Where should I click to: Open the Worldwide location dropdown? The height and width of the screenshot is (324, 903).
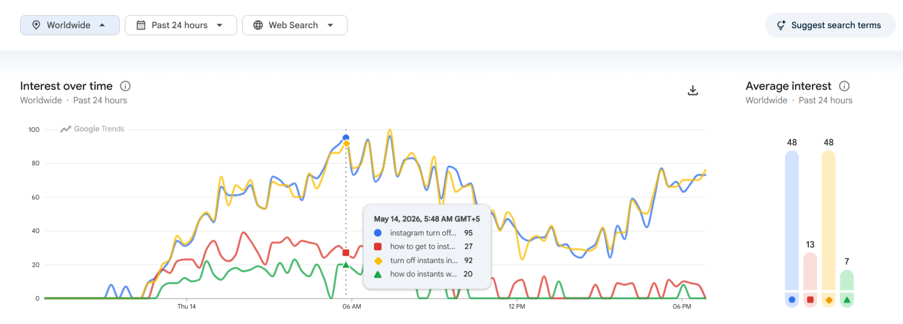70,25
